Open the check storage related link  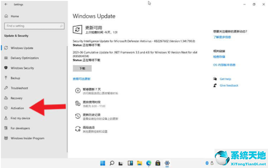tap(219, 57)
